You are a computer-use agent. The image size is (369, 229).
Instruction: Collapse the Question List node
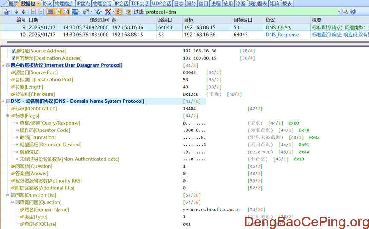coord(7,195)
